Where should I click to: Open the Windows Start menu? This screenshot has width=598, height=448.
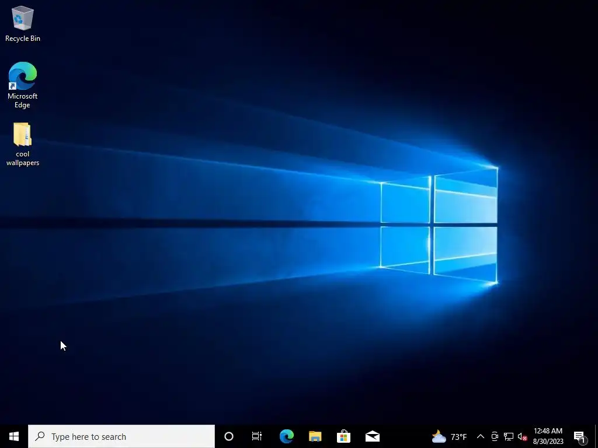(x=14, y=436)
